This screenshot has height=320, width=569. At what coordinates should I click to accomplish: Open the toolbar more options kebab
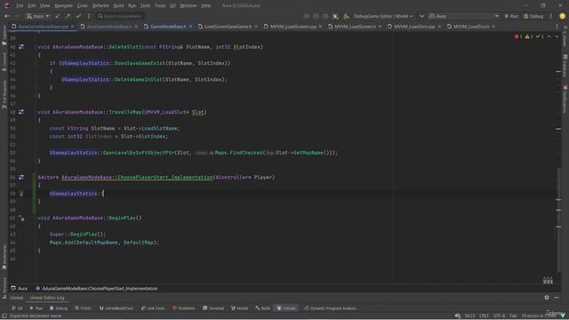click(551, 16)
